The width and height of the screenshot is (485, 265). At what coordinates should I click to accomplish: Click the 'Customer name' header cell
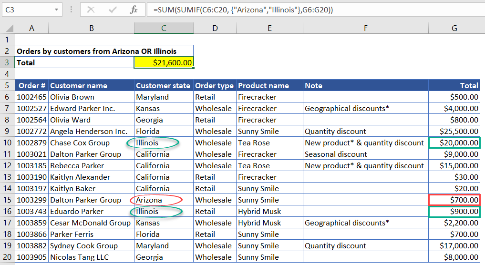point(91,86)
